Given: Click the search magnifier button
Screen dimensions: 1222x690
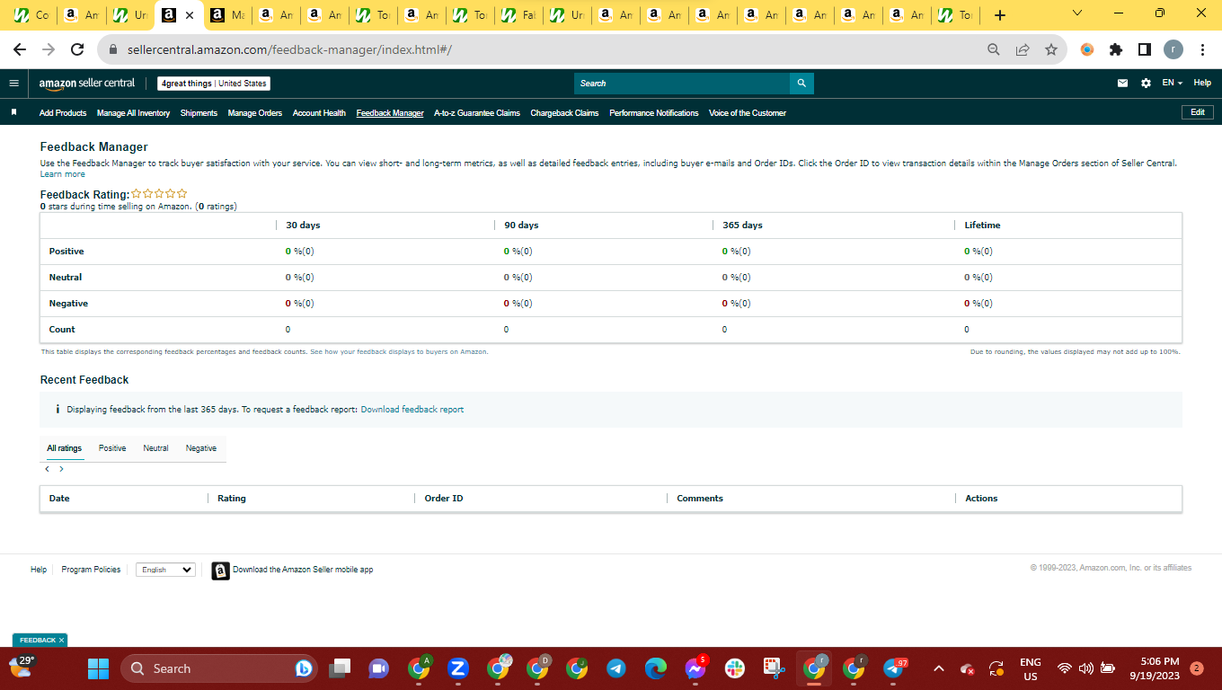Looking at the screenshot, I should pos(801,84).
